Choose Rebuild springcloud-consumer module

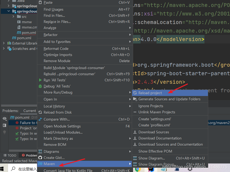pos(85,74)
